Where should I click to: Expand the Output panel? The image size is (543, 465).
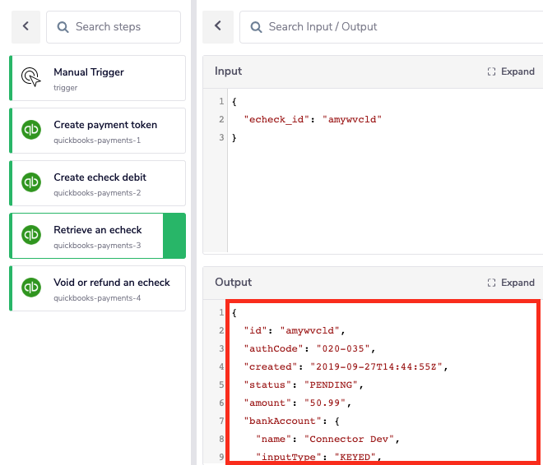(x=511, y=283)
